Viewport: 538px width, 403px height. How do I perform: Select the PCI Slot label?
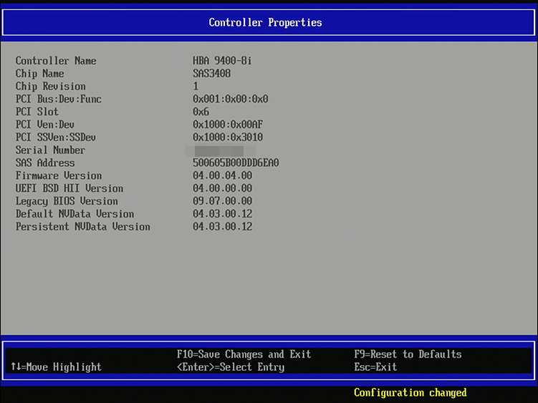[37, 112]
